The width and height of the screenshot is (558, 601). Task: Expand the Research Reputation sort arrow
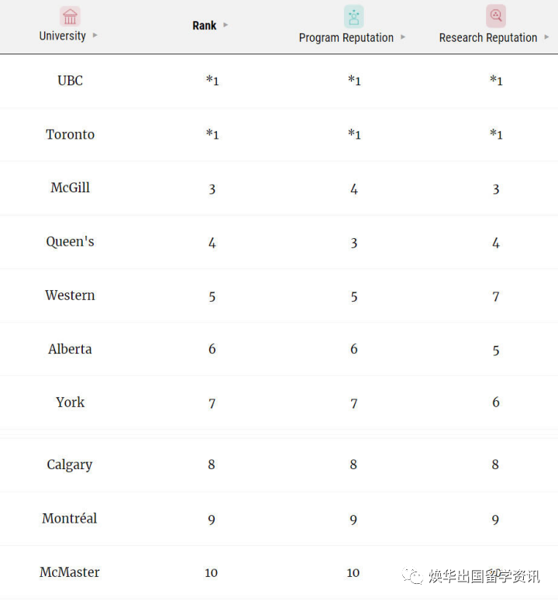547,37
